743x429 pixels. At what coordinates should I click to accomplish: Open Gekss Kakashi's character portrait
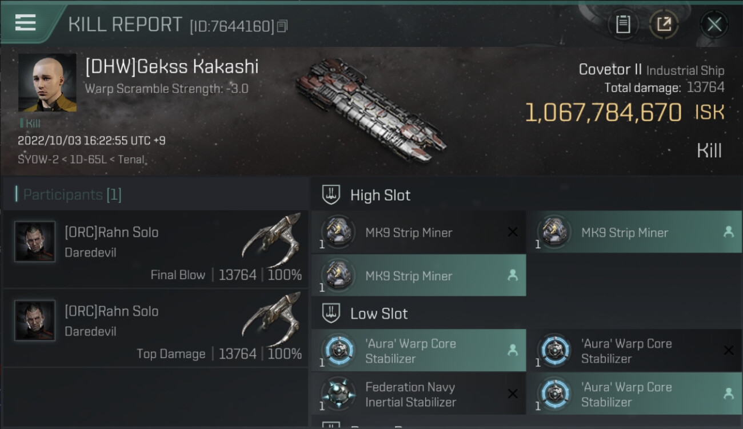point(47,82)
